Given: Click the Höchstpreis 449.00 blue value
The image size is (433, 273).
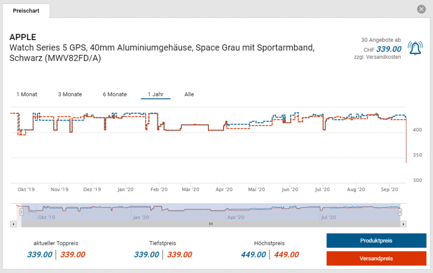Looking at the screenshot, I should pos(253,254).
